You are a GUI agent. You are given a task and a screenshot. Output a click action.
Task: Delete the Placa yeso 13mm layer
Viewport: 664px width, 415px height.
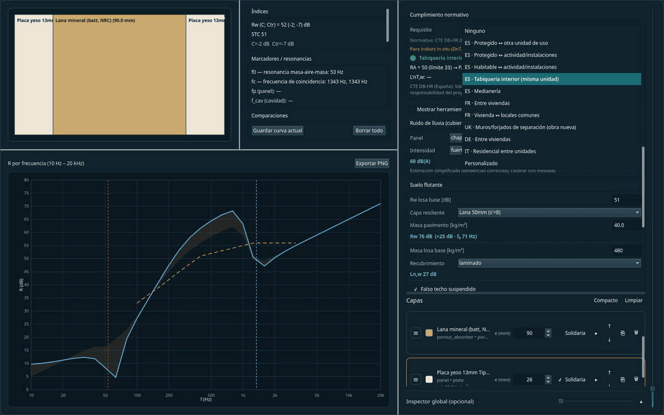pyautogui.click(x=636, y=380)
